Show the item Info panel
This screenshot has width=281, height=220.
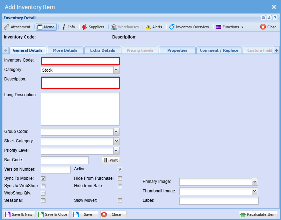pos(69,27)
